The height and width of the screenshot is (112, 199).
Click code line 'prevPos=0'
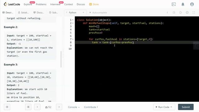[x=95, y=33]
